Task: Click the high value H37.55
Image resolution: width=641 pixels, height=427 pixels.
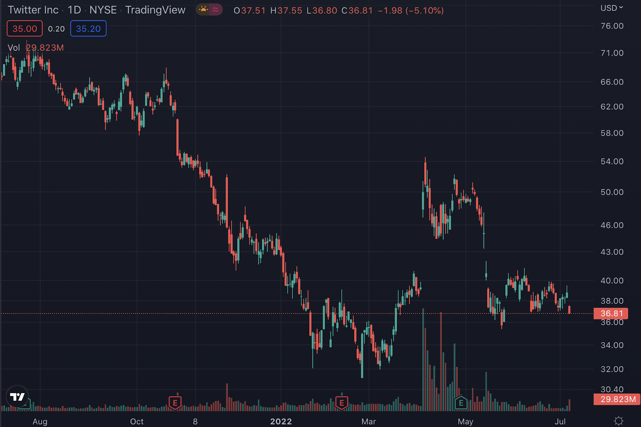Action: click(x=286, y=10)
